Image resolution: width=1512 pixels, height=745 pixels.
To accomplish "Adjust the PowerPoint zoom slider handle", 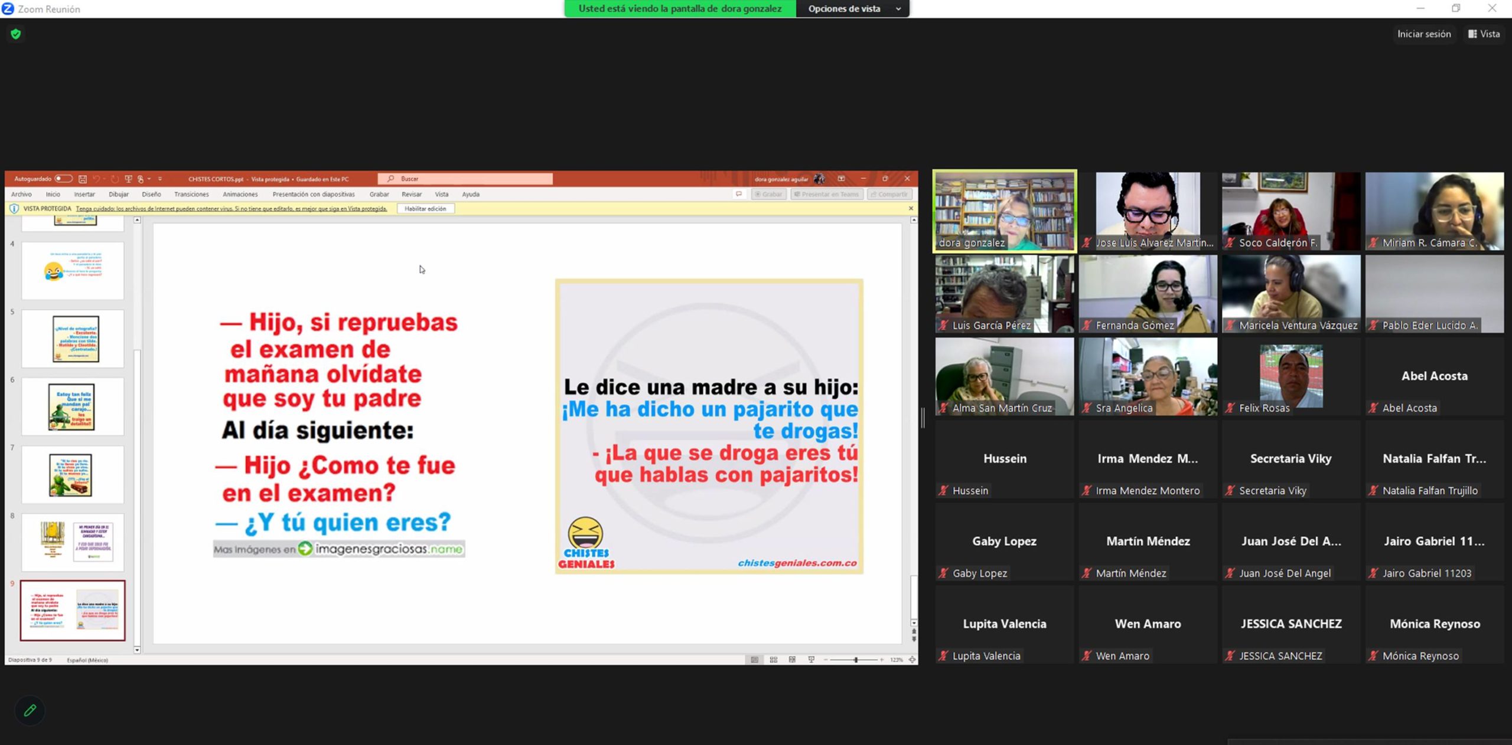I will pyautogui.click(x=856, y=659).
